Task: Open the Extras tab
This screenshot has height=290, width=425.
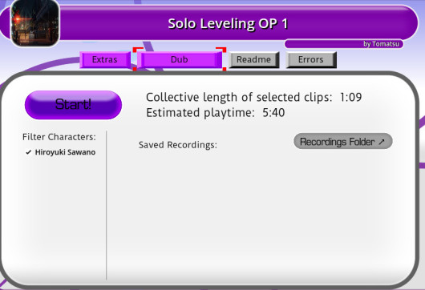Action: tap(105, 59)
